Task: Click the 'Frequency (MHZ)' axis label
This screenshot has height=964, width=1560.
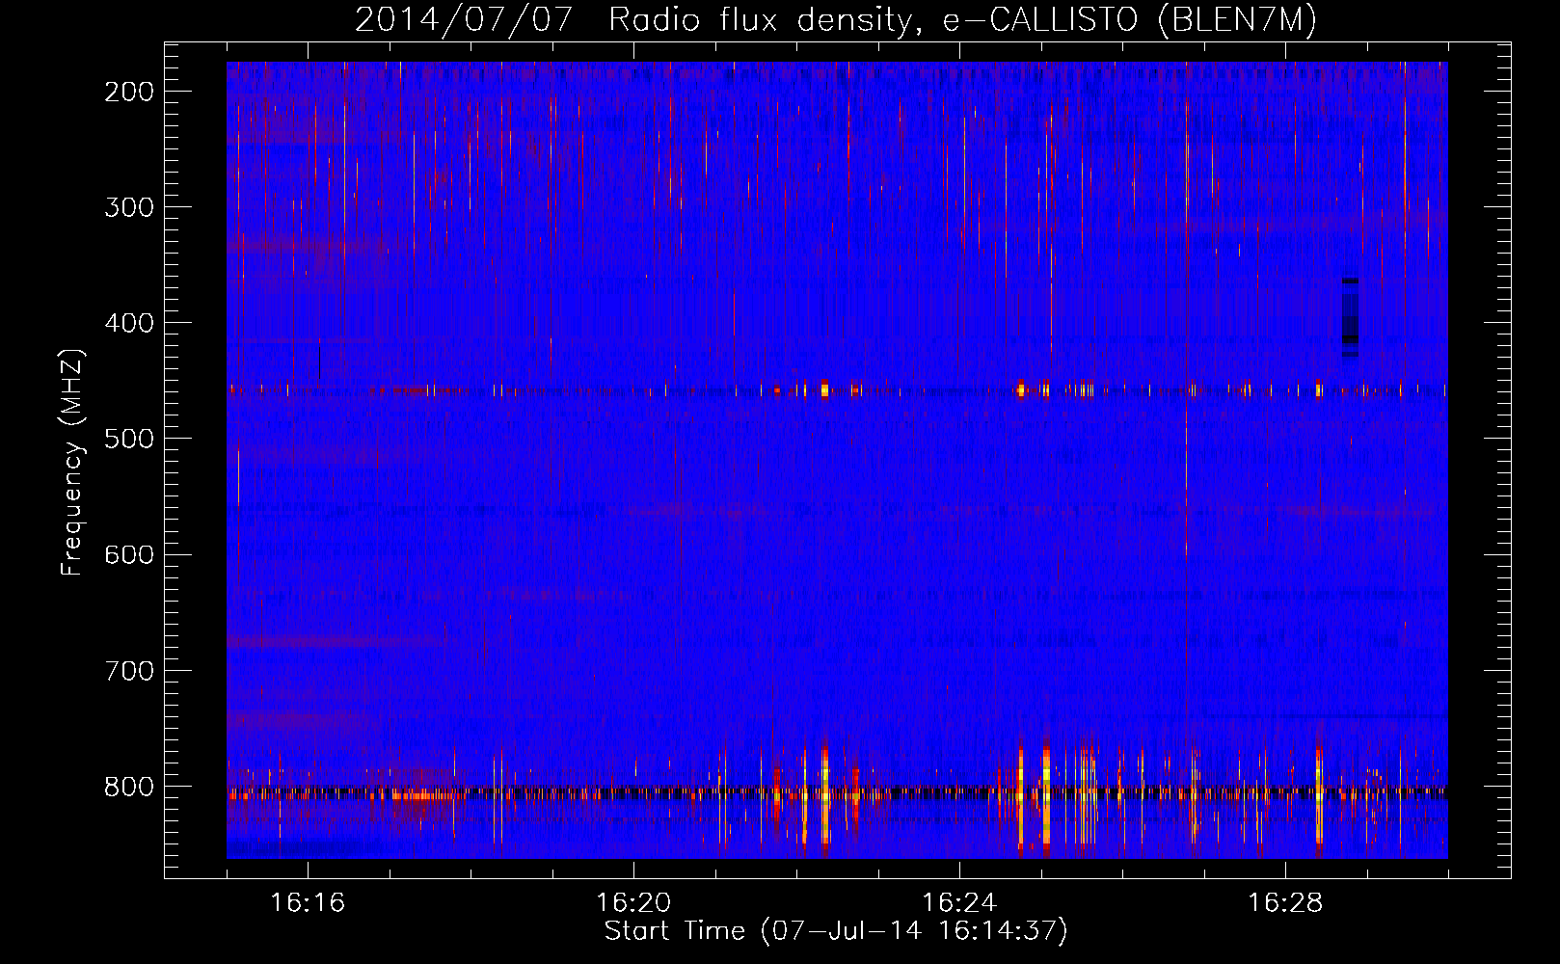Action: pos(72,463)
